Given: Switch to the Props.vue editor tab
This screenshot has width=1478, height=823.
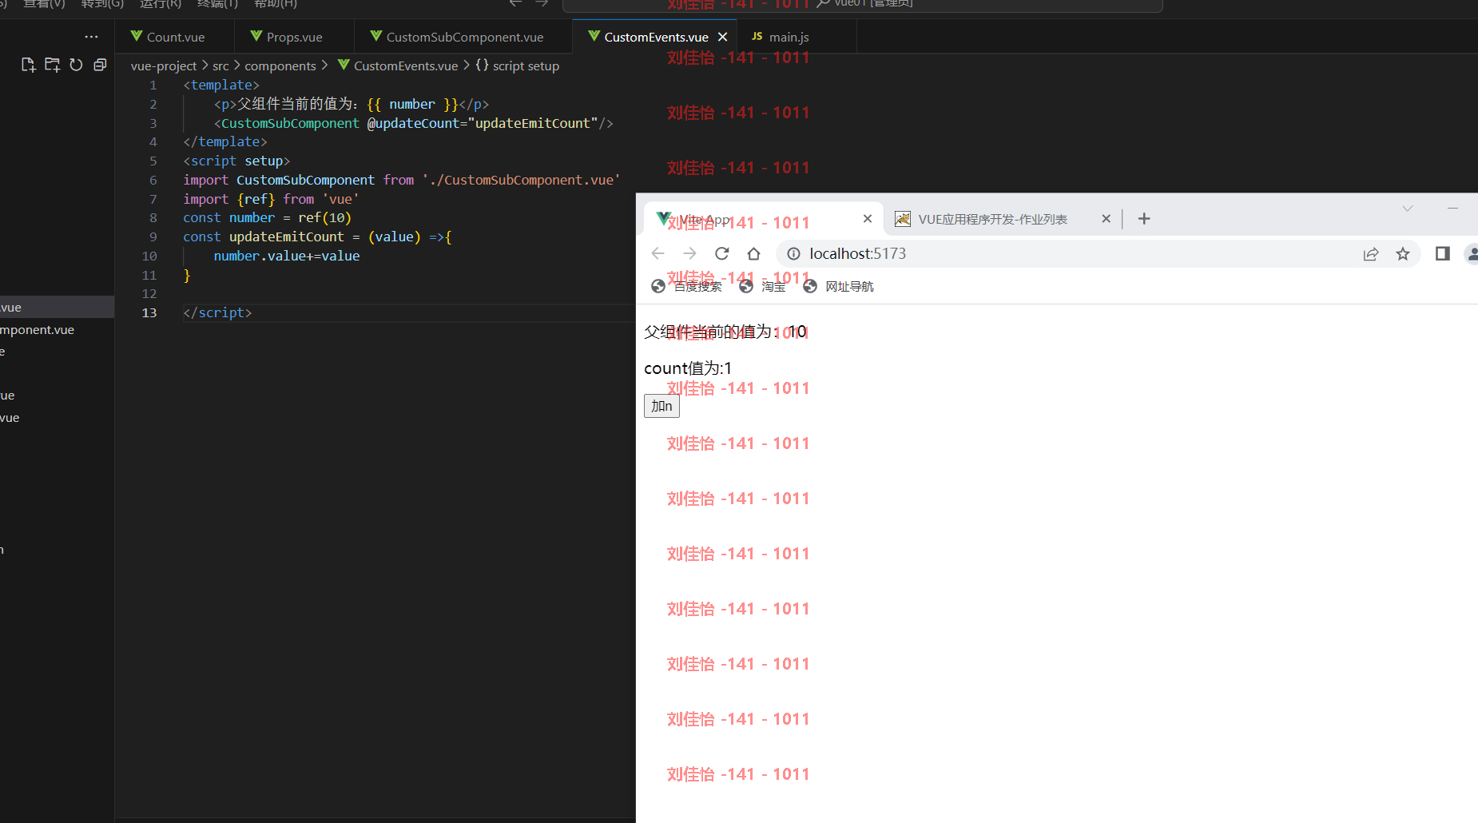Looking at the screenshot, I should click(x=294, y=37).
